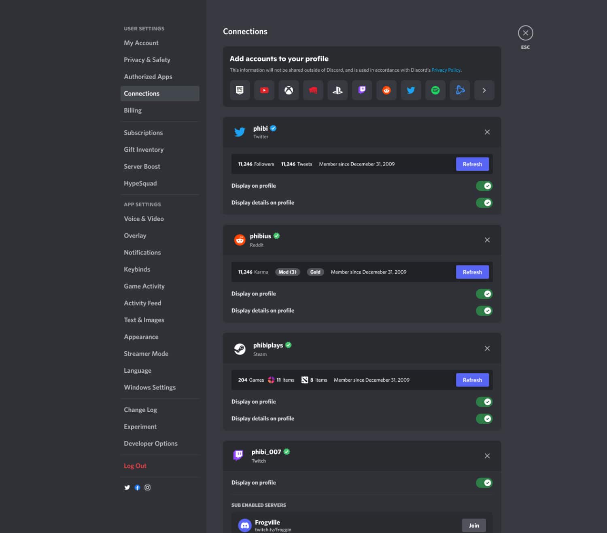Open Discord's Twitter page from the sidebar footer
The height and width of the screenshot is (533, 607).
click(127, 487)
